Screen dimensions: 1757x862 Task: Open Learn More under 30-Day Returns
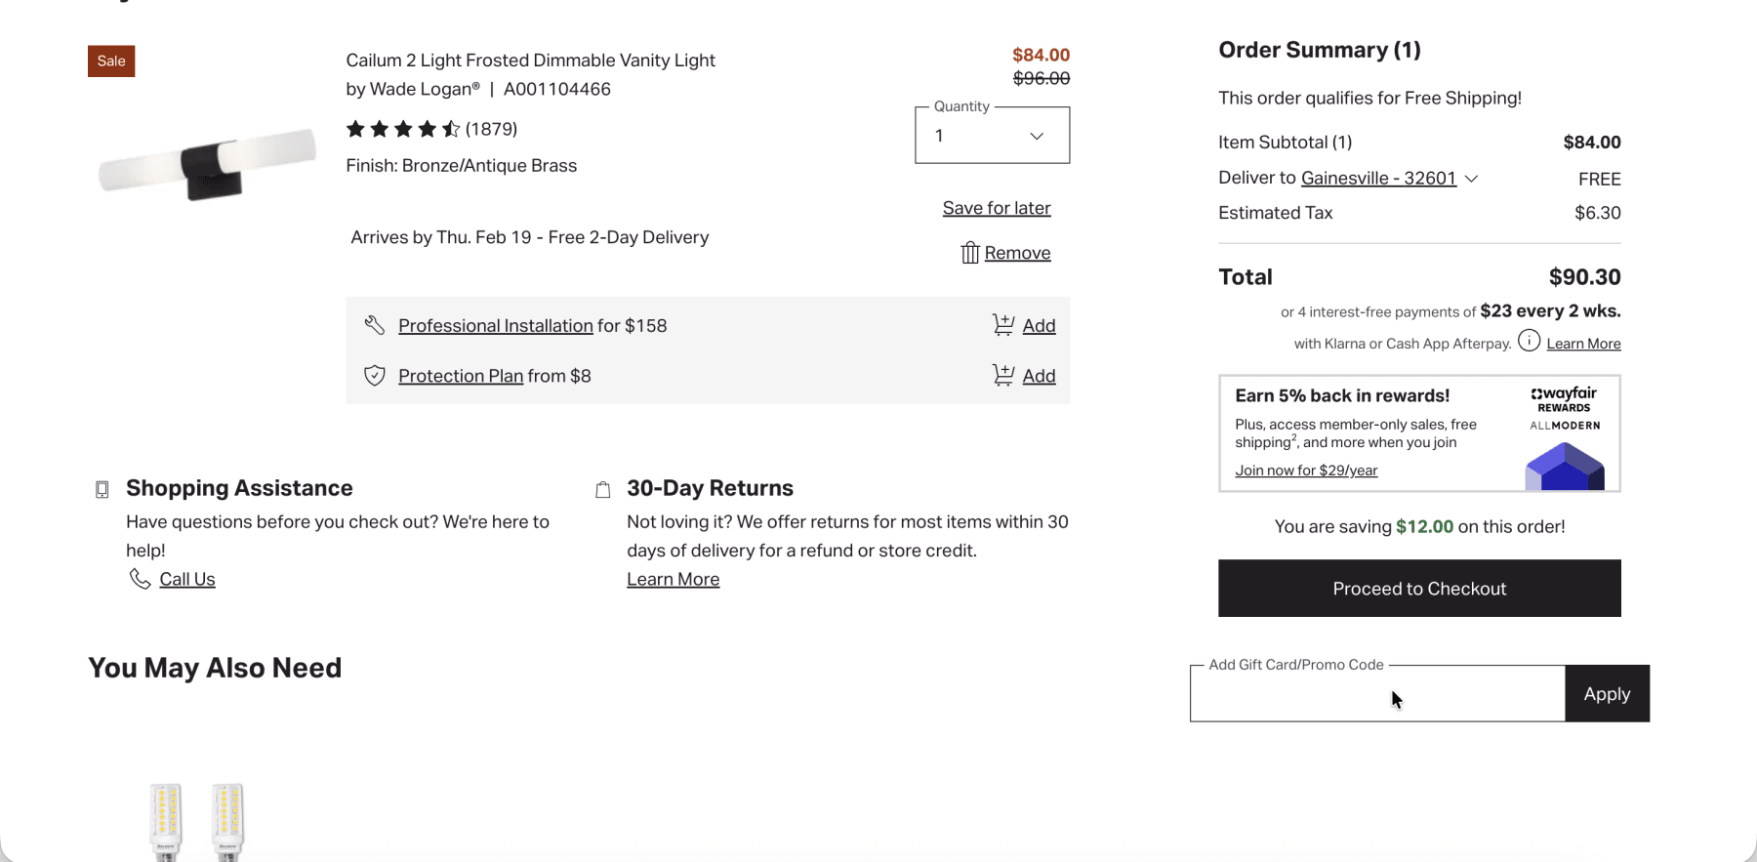pyautogui.click(x=673, y=580)
